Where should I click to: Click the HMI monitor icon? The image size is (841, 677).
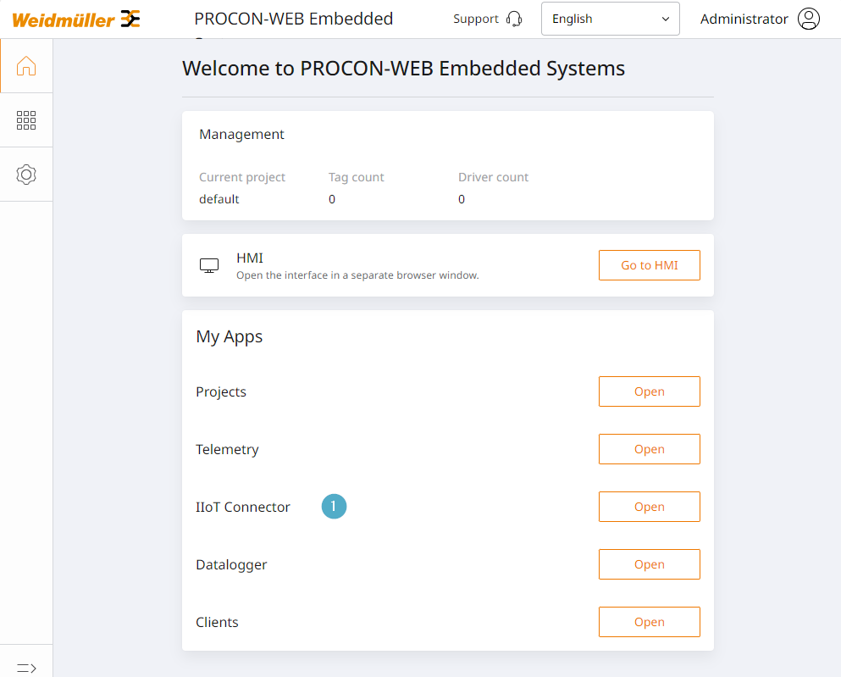coord(209,265)
